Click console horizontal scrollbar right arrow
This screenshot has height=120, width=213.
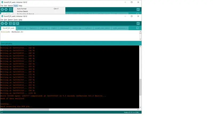point(138,110)
